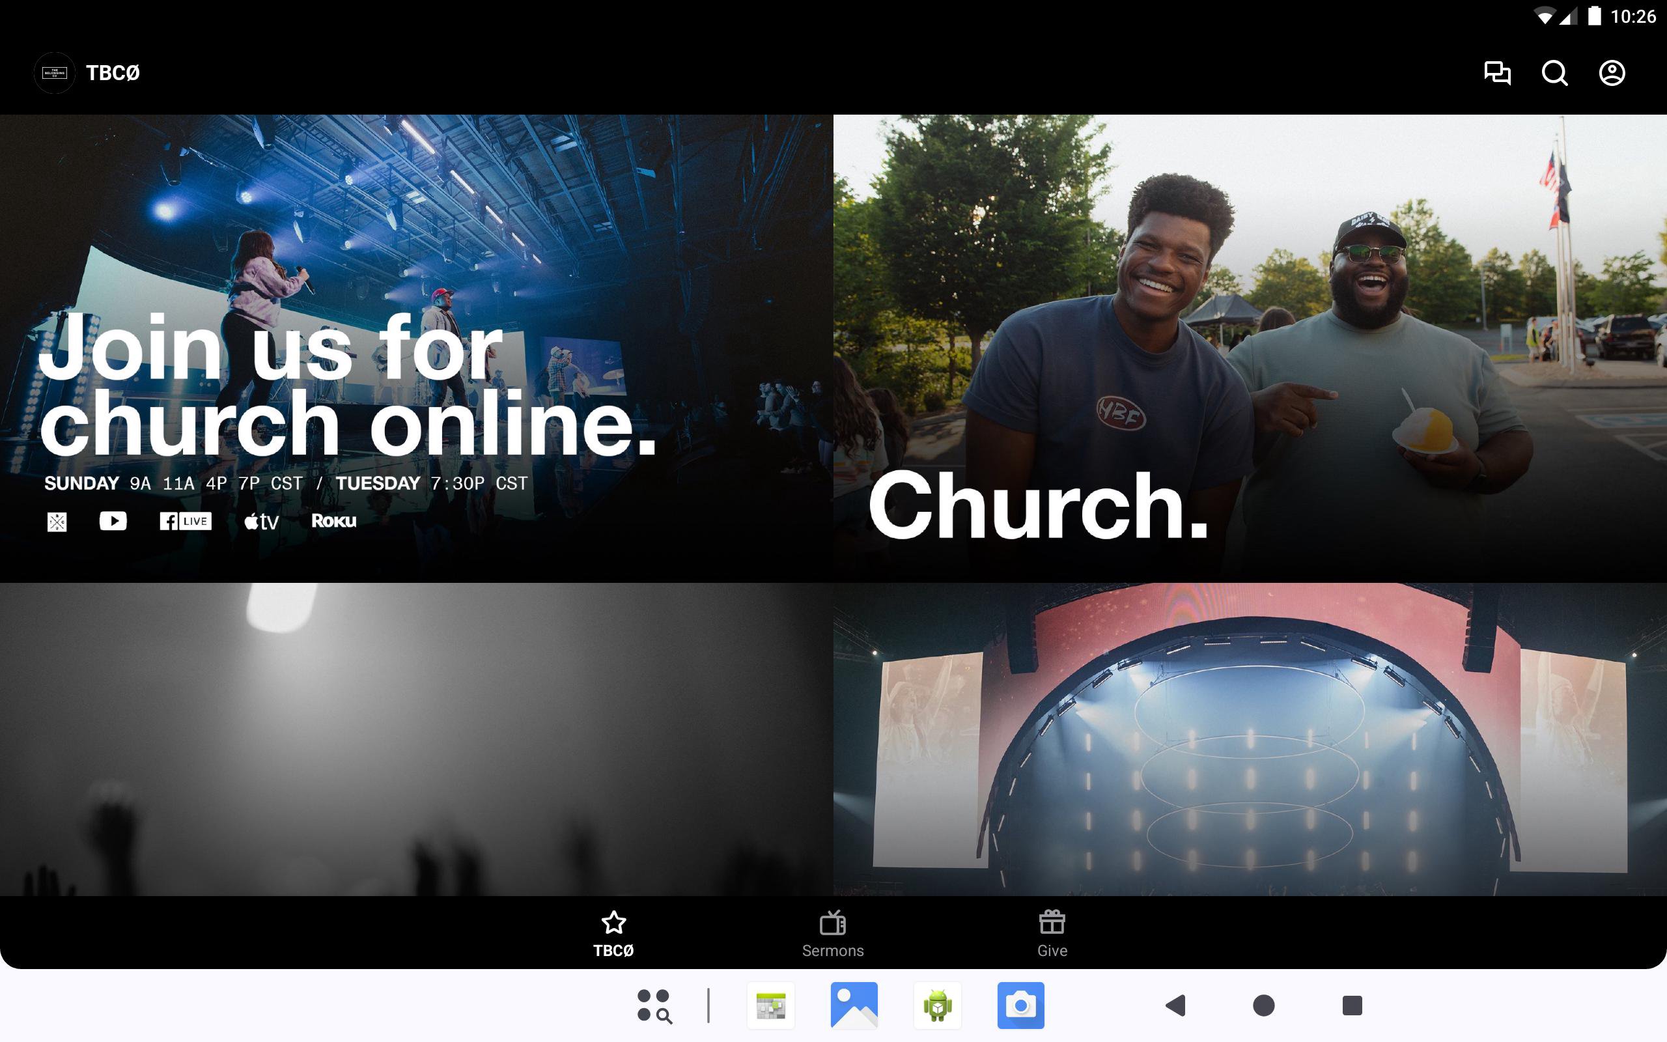Open the black-and-white raised hands tile
This screenshot has width=1667, height=1042.
click(x=416, y=739)
